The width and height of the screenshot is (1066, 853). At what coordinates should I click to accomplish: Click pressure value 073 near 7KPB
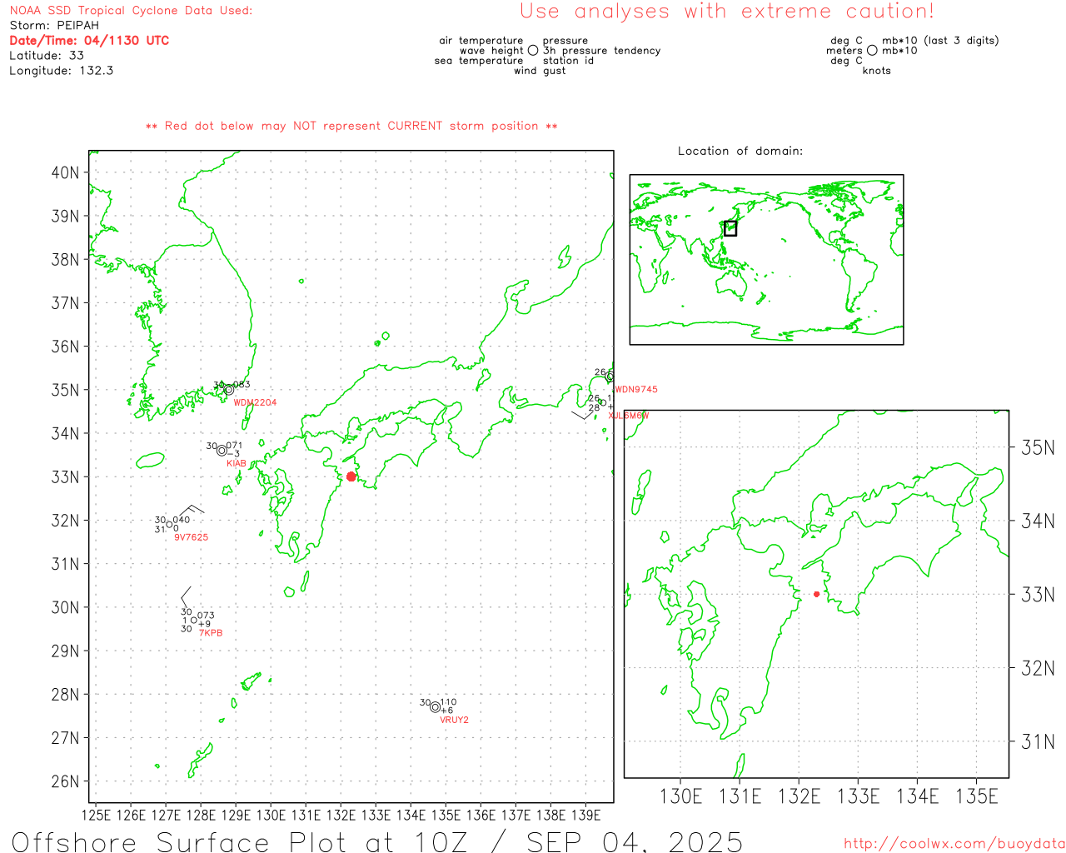206,616
